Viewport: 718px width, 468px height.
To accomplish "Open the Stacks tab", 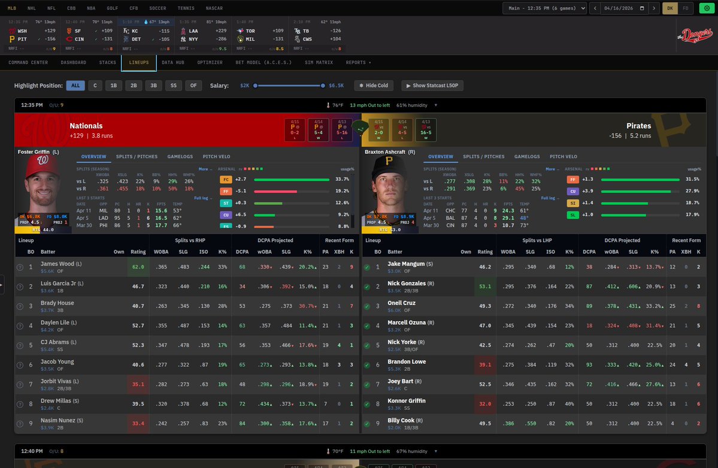I will tap(108, 62).
